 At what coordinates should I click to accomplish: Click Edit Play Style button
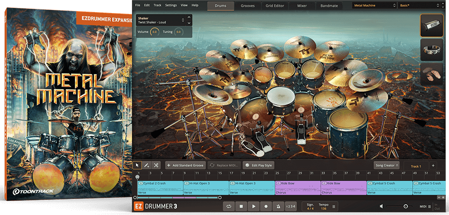click(259, 166)
